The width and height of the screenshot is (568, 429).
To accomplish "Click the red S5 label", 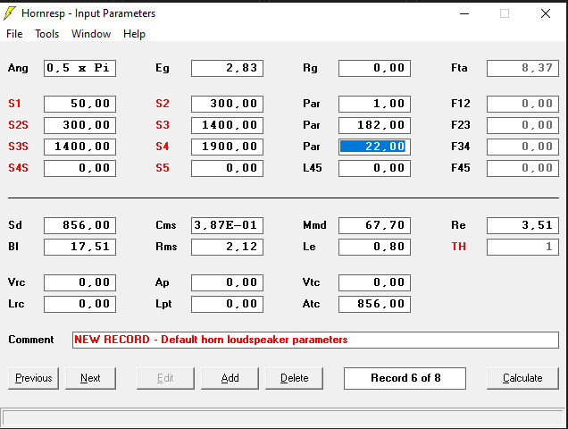I will [x=163, y=168].
